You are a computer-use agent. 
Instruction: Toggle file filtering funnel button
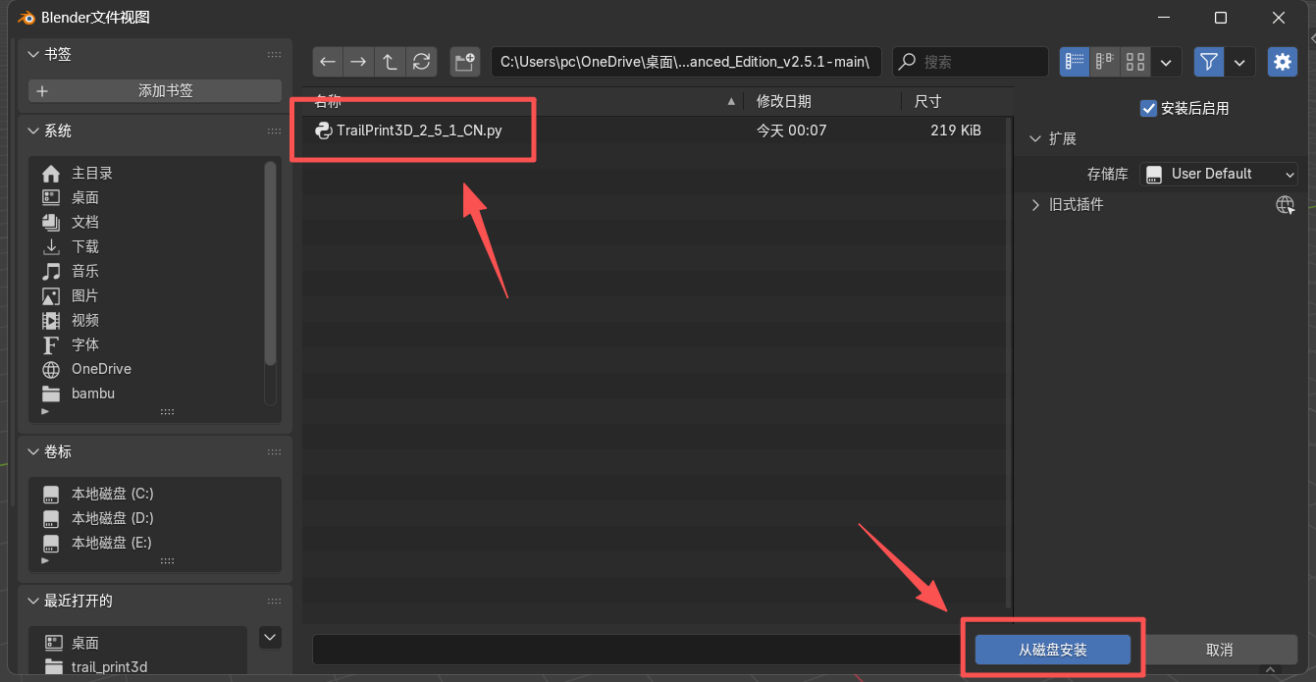click(x=1209, y=62)
